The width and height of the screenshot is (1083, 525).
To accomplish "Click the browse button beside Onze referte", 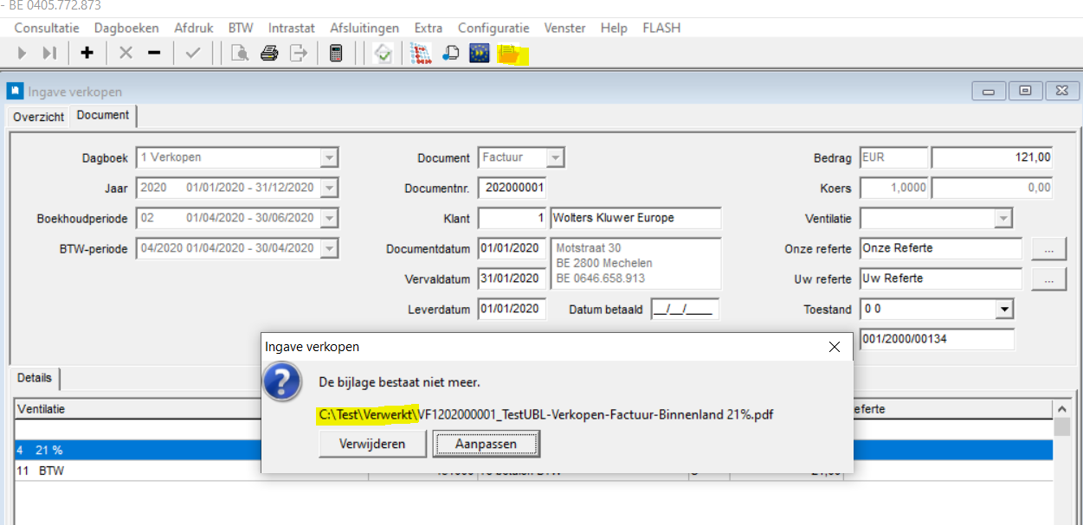I will pos(1048,249).
